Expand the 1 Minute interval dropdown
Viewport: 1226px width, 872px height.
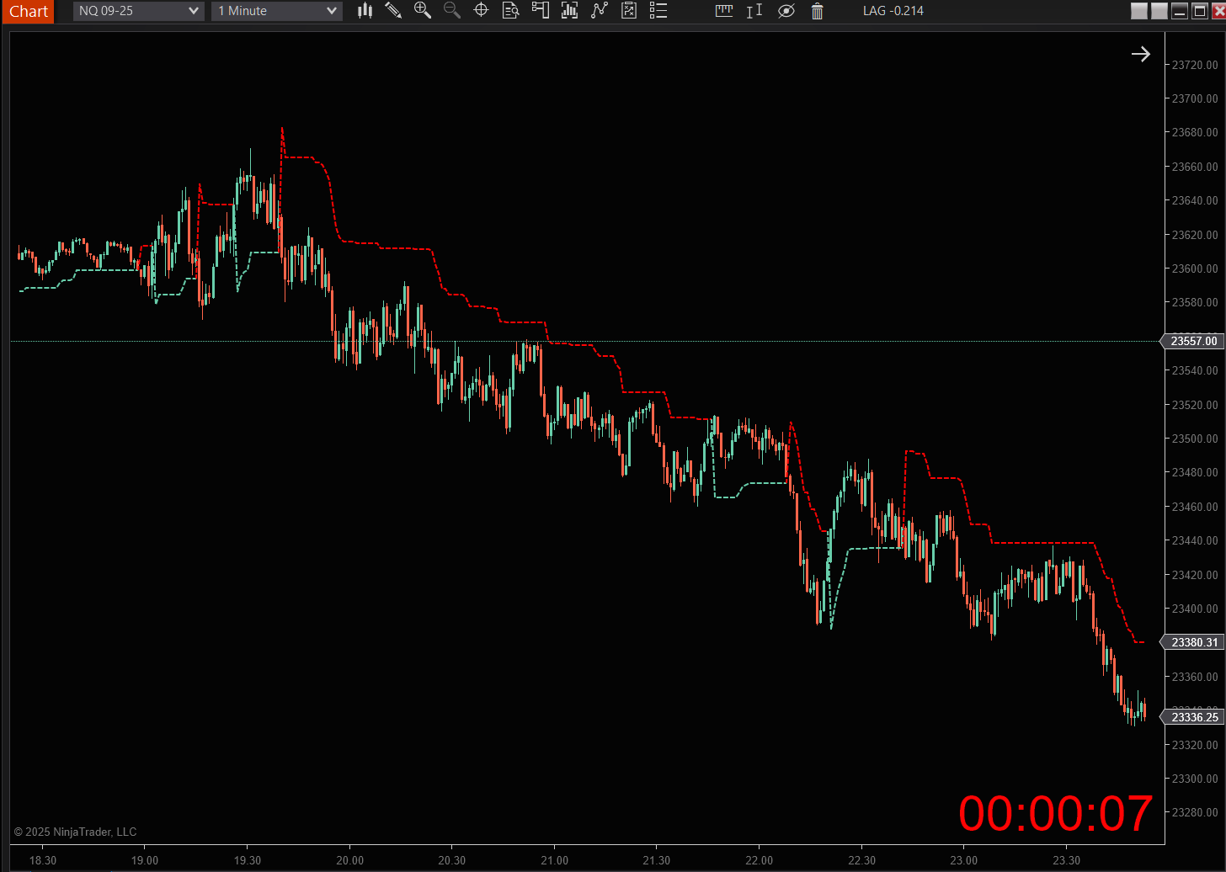332,11
